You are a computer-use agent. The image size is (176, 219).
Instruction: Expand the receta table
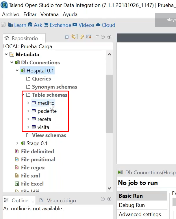[x=28, y=119]
